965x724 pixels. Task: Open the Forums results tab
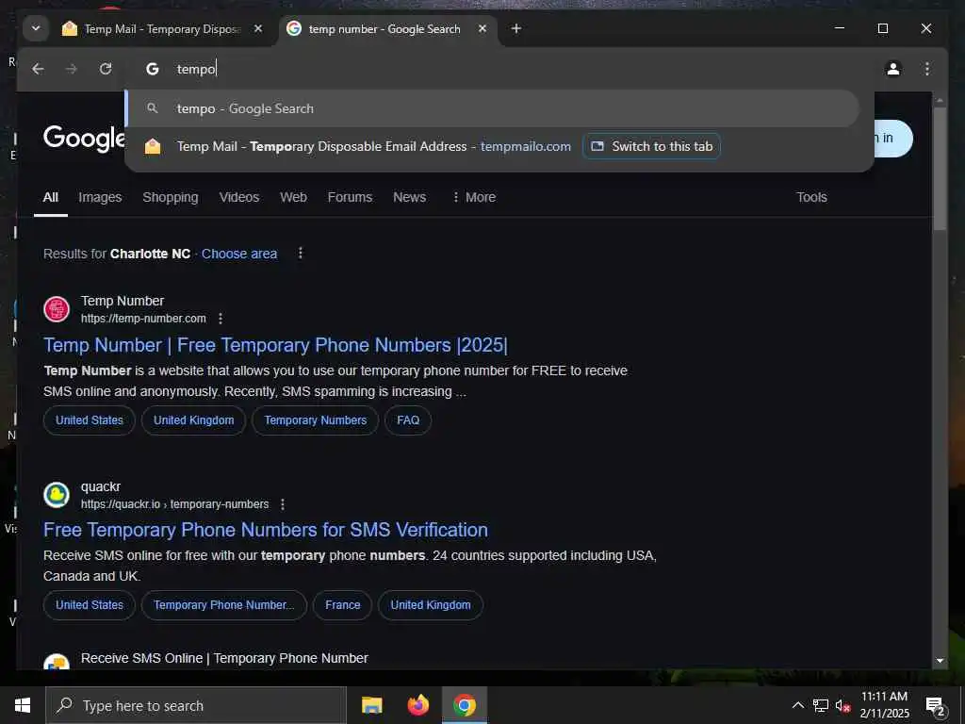pyautogui.click(x=350, y=197)
